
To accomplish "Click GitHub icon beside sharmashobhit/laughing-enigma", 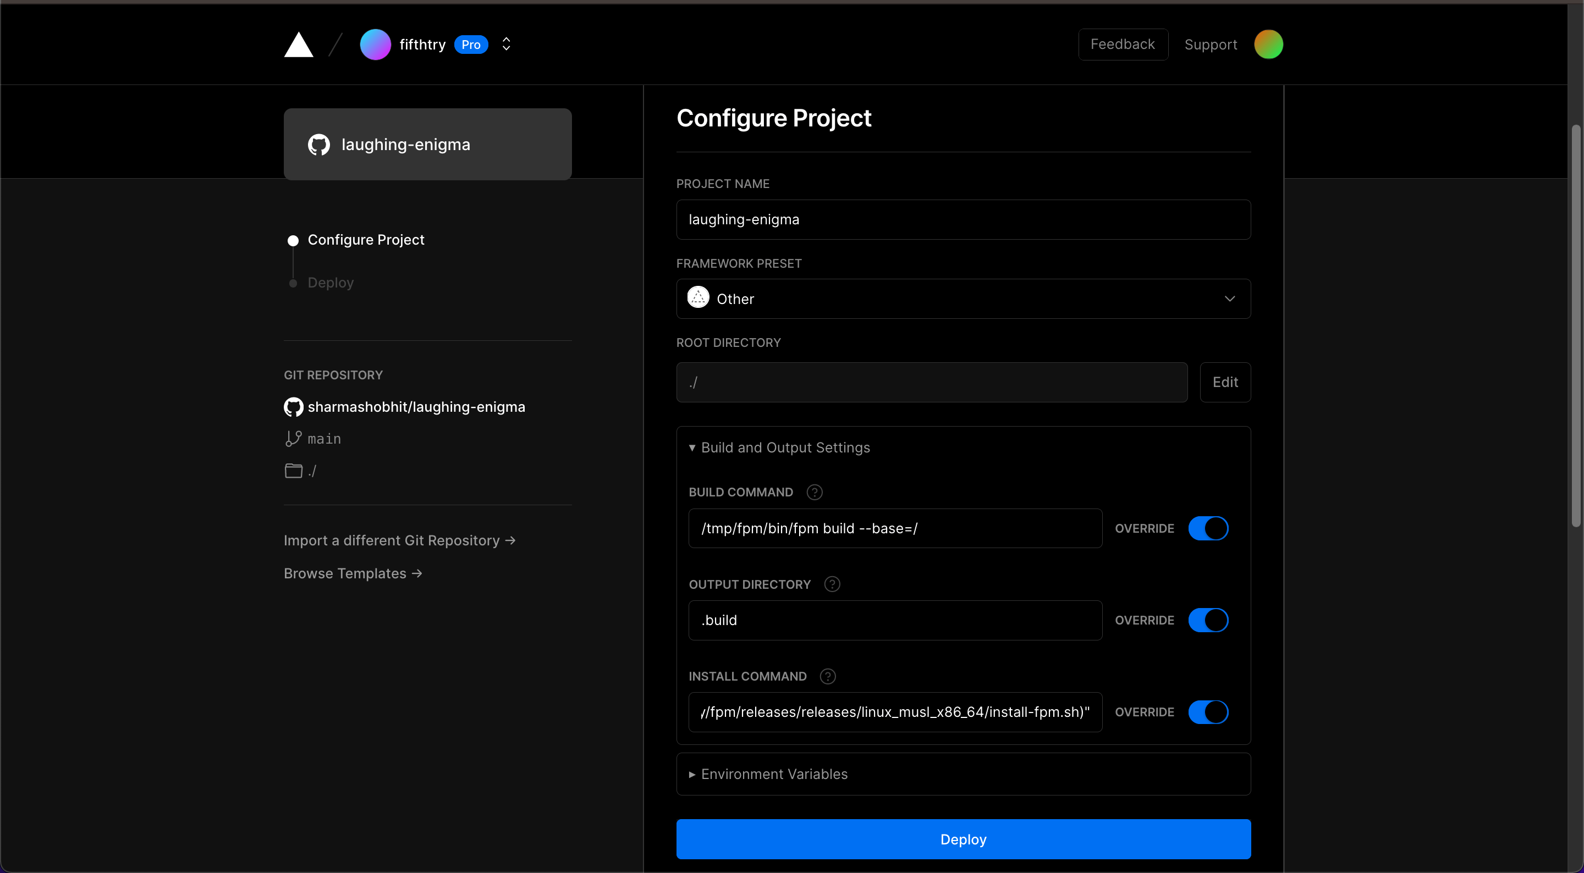I will (293, 407).
